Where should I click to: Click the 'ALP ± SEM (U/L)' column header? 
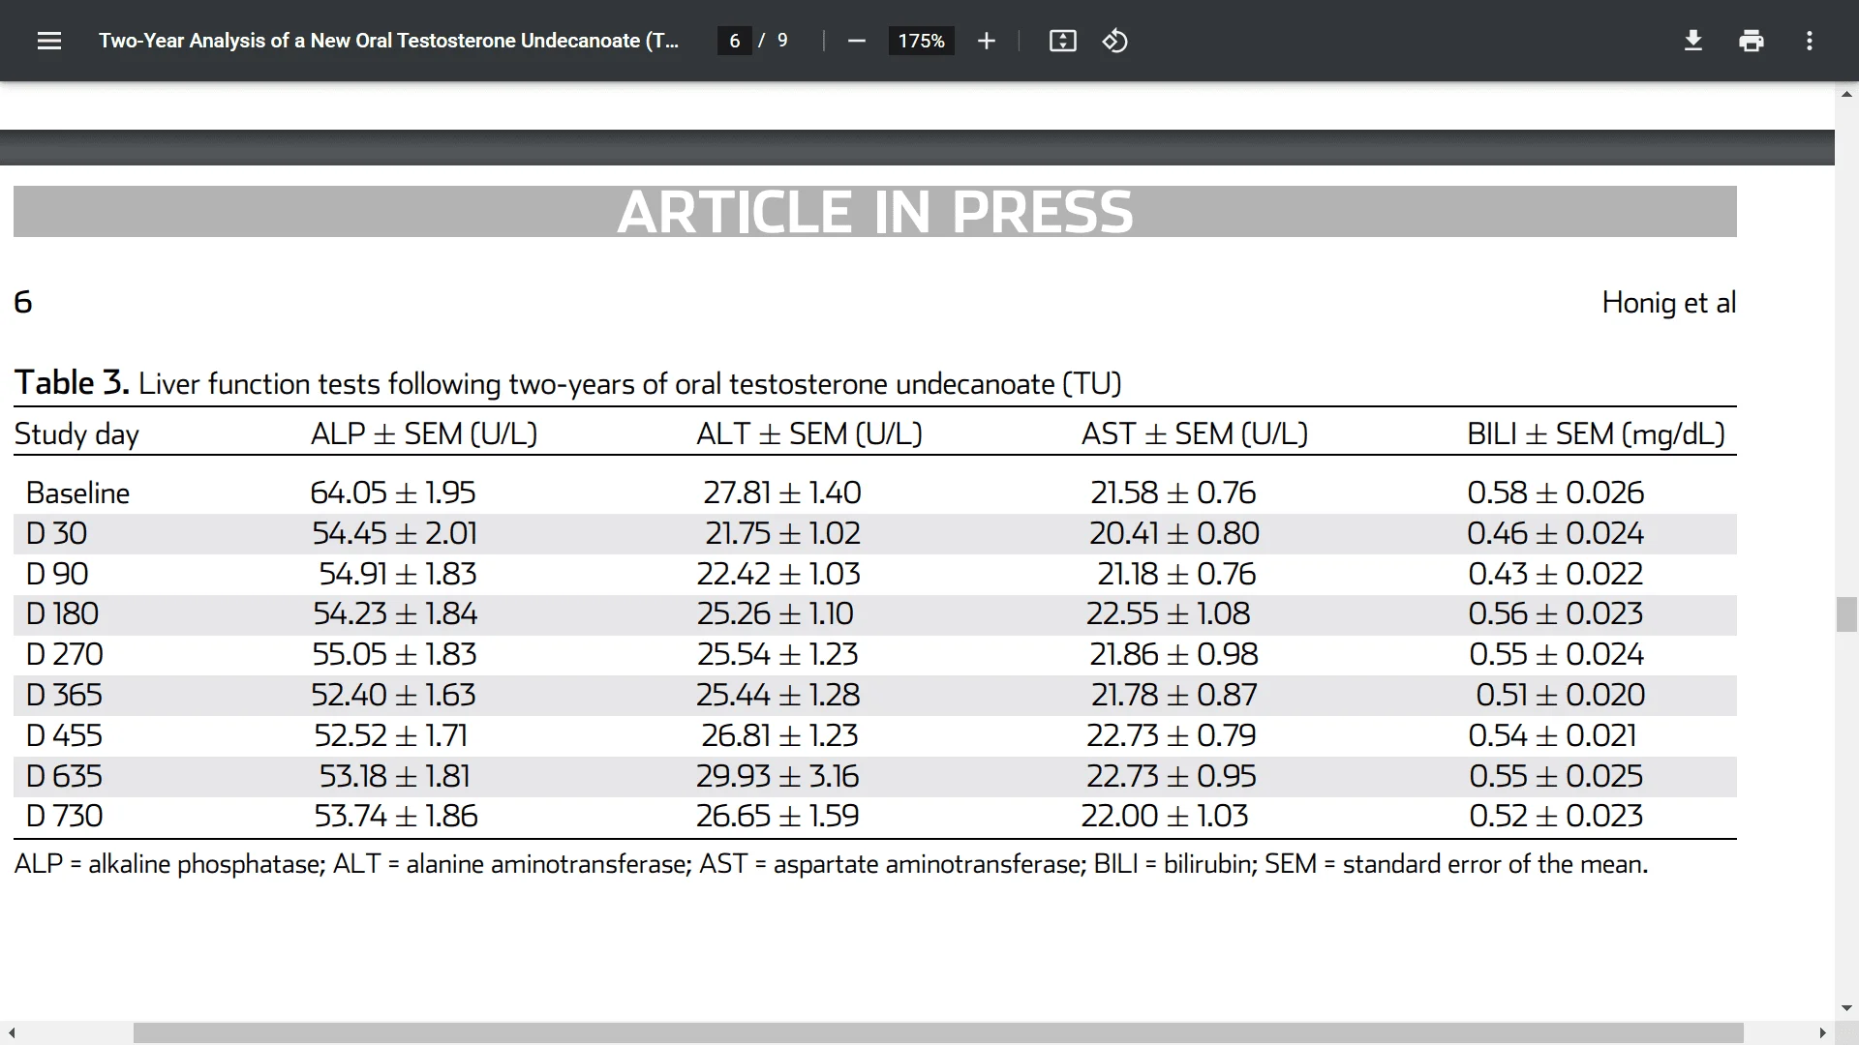click(424, 434)
